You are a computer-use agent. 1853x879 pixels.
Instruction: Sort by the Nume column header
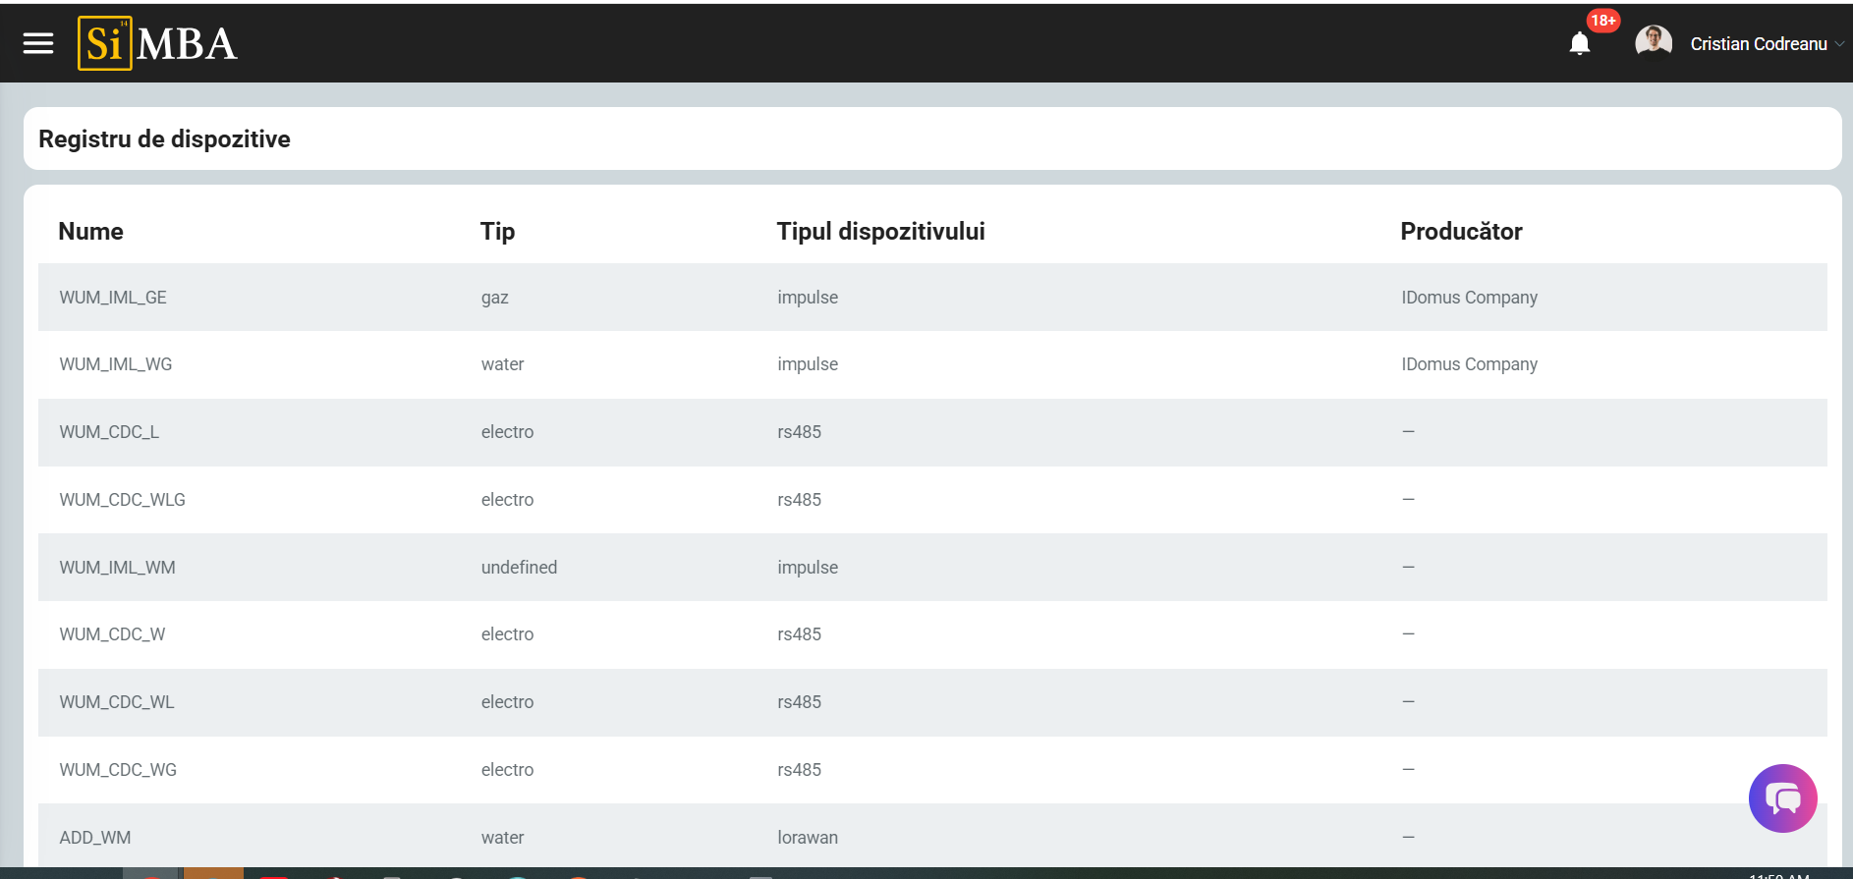click(x=90, y=232)
